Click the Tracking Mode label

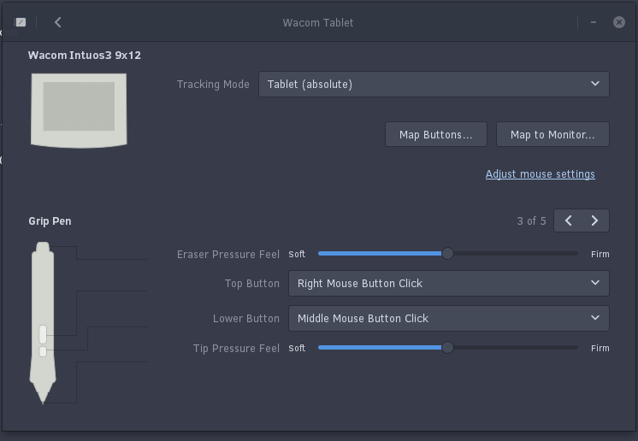pos(213,84)
